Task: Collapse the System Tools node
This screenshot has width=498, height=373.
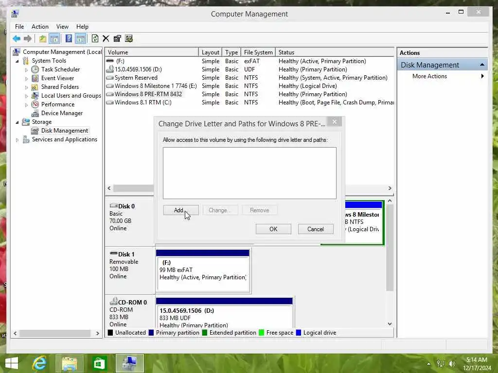Action: (17, 61)
